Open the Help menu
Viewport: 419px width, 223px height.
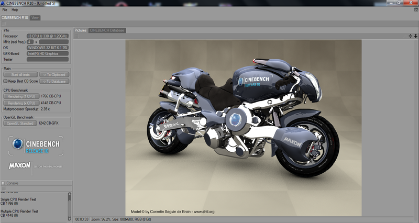(15, 9)
